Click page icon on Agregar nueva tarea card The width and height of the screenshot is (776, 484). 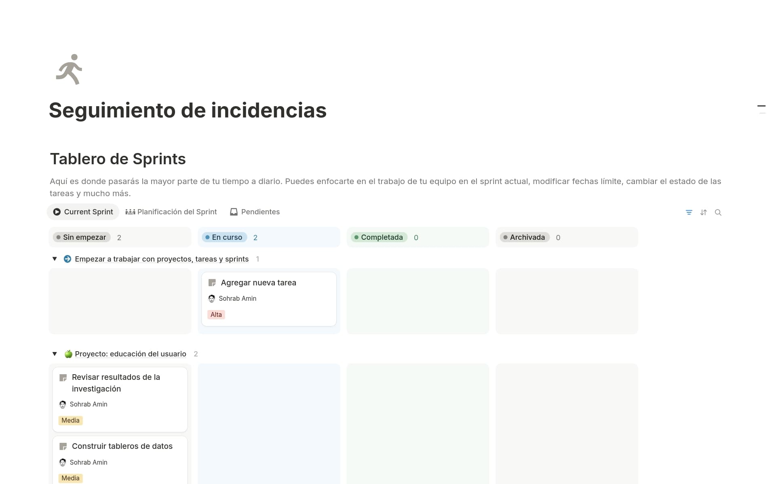click(212, 283)
